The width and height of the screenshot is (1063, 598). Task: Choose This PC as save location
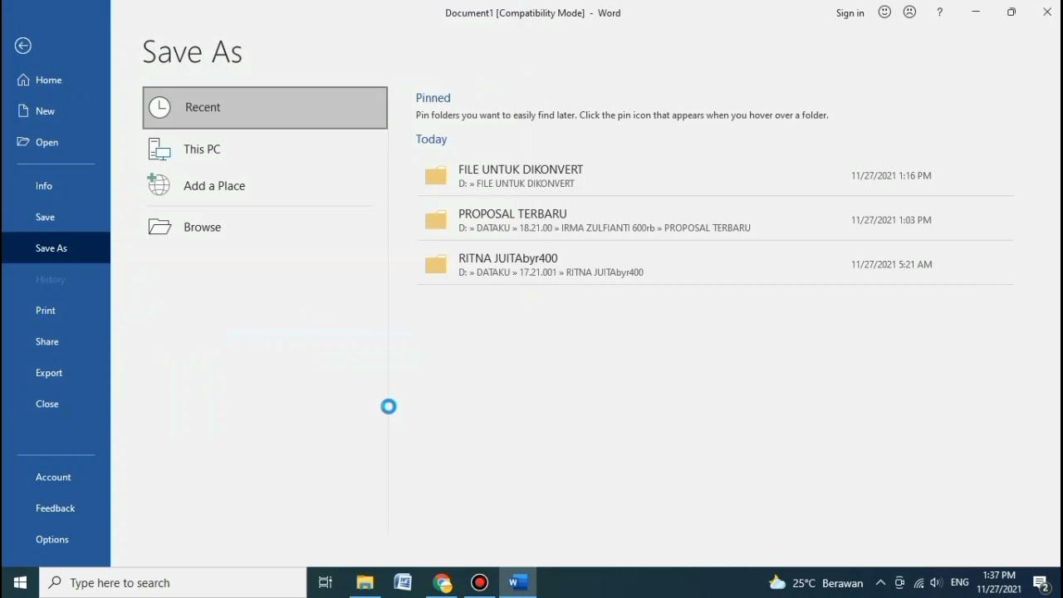265,149
